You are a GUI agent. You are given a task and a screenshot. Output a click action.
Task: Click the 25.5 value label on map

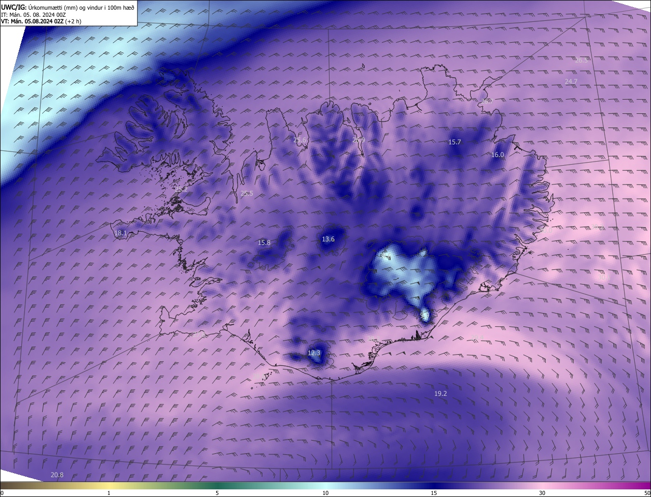pyautogui.click(x=247, y=194)
